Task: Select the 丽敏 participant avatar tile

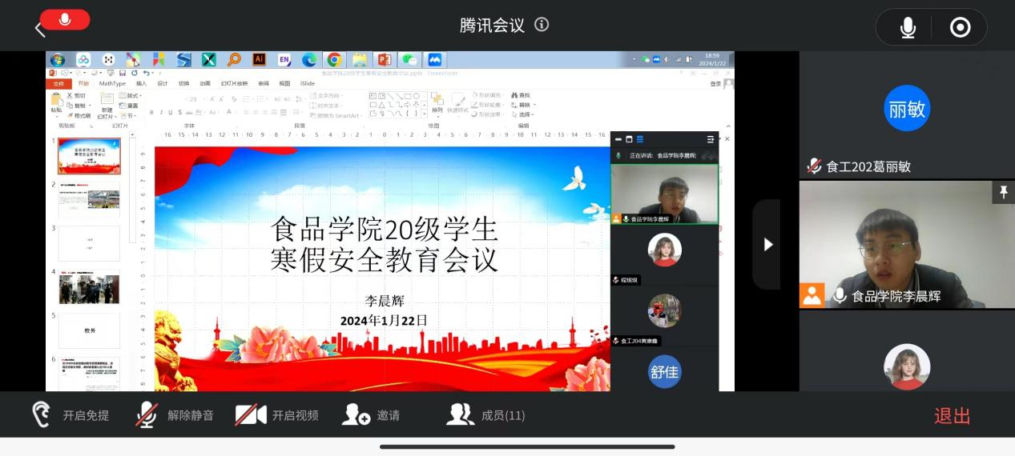Action: [x=907, y=109]
